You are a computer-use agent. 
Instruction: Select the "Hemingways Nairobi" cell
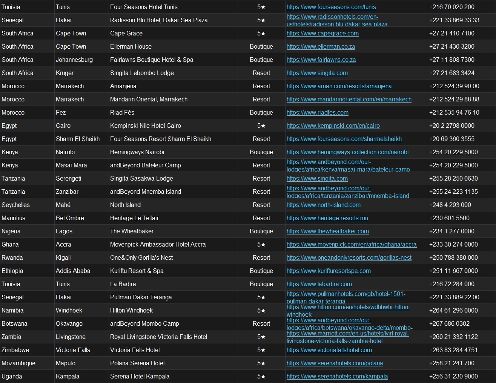point(173,152)
